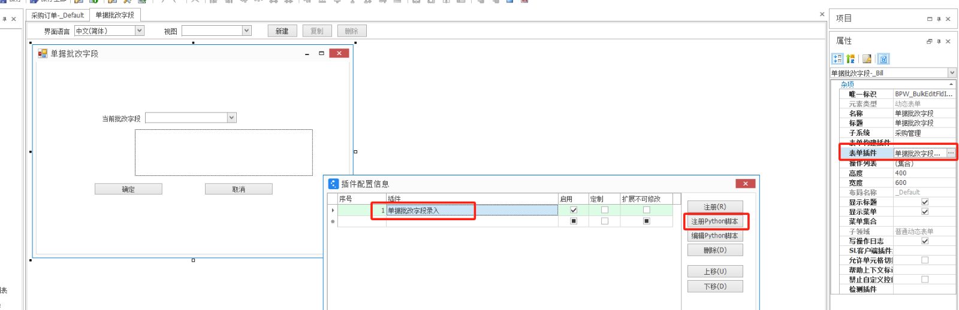This screenshot has height=310, width=959.
Task: Select the 高度 property value 400
Action: coord(924,173)
